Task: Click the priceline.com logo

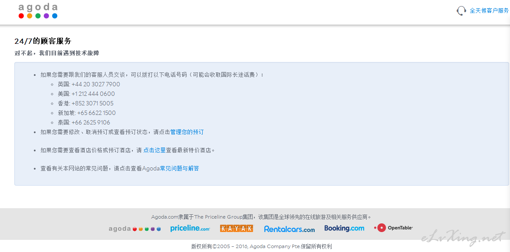Action: point(190,228)
